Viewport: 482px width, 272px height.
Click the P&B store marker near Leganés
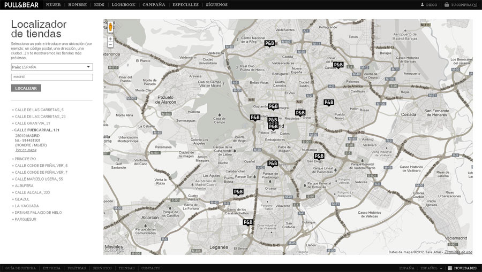pyautogui.click(x=248, y=222)
